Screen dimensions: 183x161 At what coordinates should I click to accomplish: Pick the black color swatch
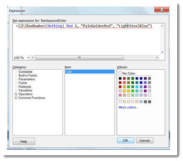tap(120, 78)
